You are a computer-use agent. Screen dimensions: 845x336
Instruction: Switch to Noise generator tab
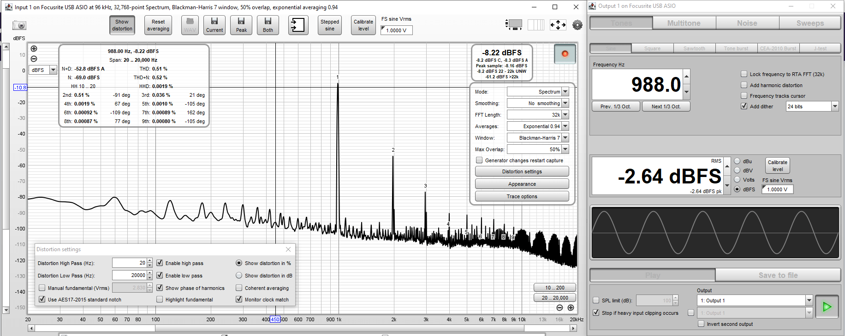[747, 23]
